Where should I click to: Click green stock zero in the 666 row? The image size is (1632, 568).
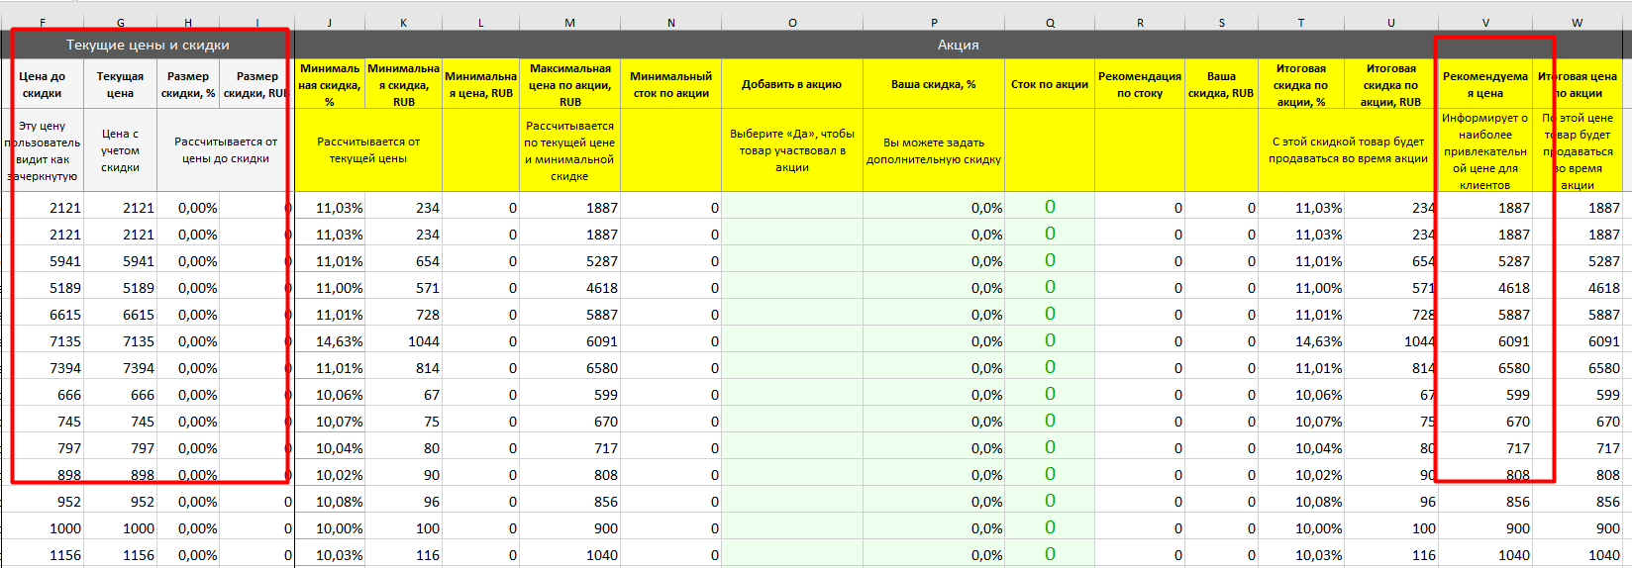pyautogui.click(x=1050, y=394)
